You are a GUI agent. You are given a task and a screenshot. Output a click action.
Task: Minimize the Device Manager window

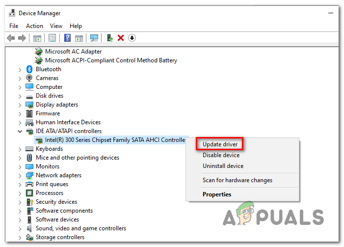coord(331,13)
